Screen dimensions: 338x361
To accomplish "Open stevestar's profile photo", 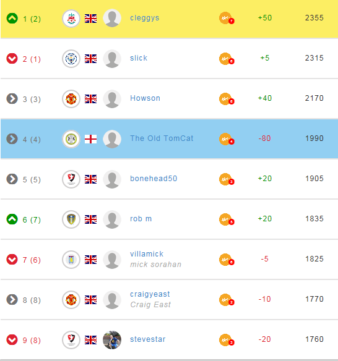I will [x=112, y=340].
